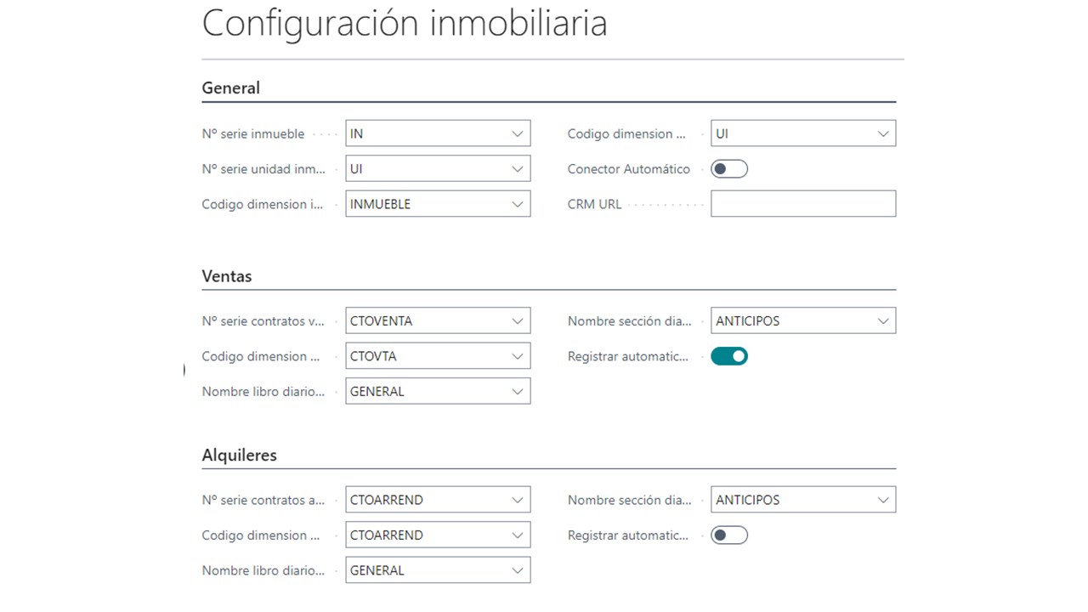Toggle the Conector Automático switch
This screenshot has height=612, width=1088.
coord(728,169)
